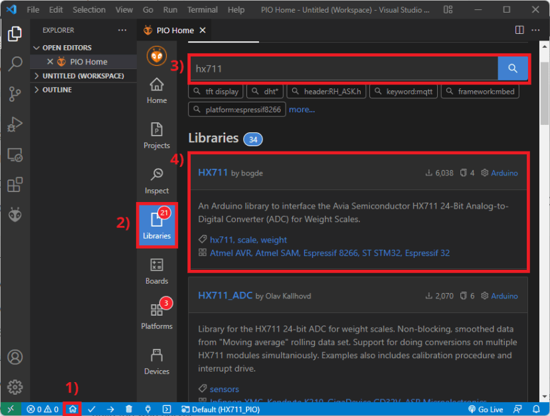Switch to the PIO Home editor tab

174,30
